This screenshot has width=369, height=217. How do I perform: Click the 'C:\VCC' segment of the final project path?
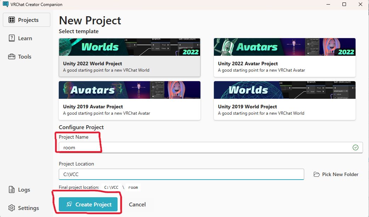[x=111, y=187]
